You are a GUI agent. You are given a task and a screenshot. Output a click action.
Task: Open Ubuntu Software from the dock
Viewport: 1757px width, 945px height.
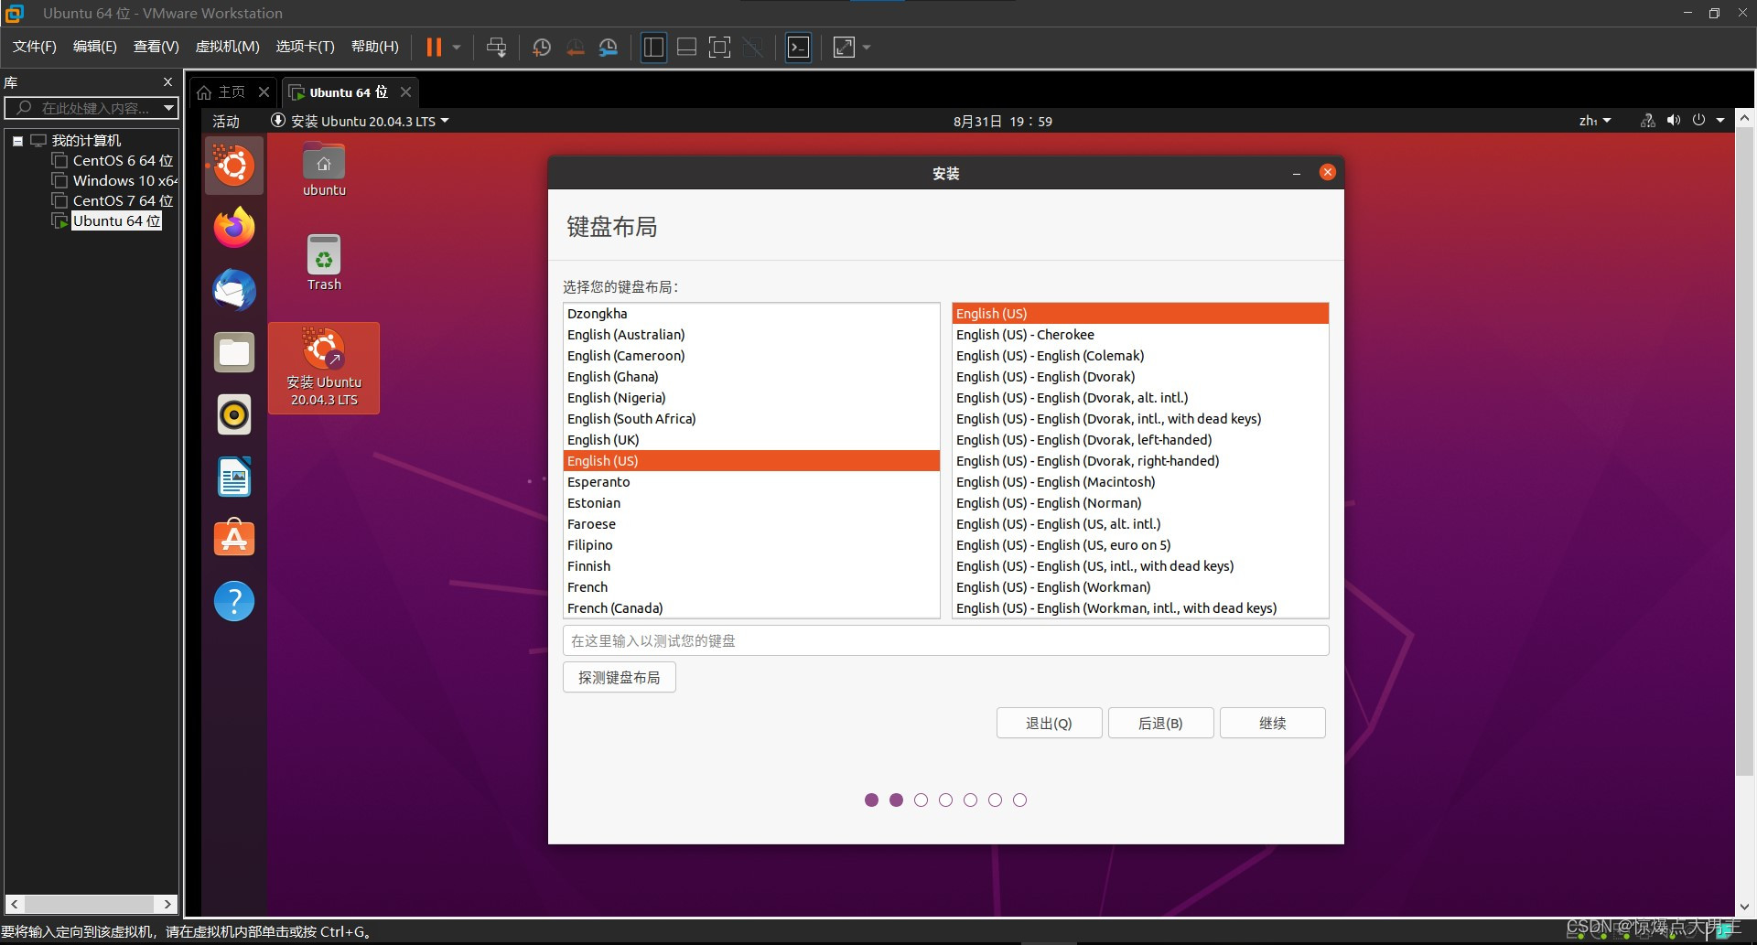[234, 539]
